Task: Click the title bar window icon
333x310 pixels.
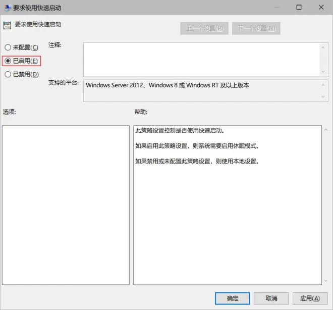Action: (x=8, y=8)
